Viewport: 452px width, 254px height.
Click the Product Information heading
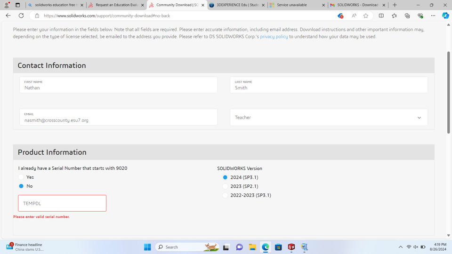pyautogui.click(x=52, y=152)
